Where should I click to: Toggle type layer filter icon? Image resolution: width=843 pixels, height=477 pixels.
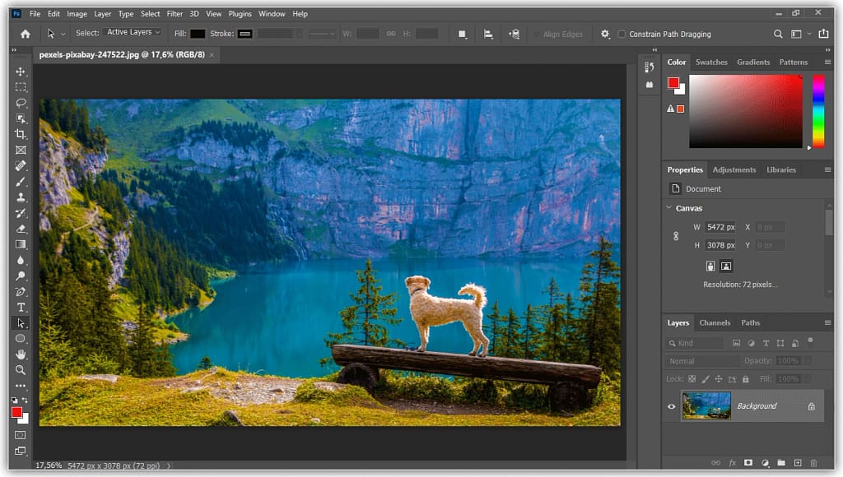tap(766, 343)
